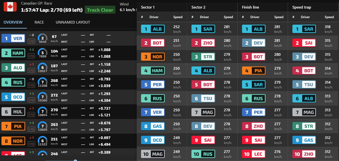
Task: Click the Sector 2 table heading
Action: click(x=198, y=7)
